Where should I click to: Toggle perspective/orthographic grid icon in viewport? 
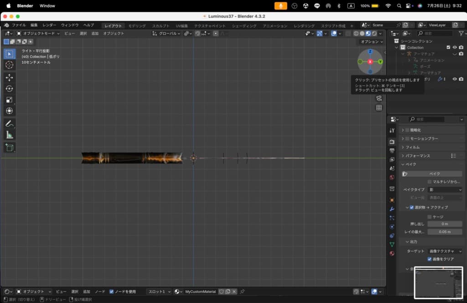(x=379, y=108)
